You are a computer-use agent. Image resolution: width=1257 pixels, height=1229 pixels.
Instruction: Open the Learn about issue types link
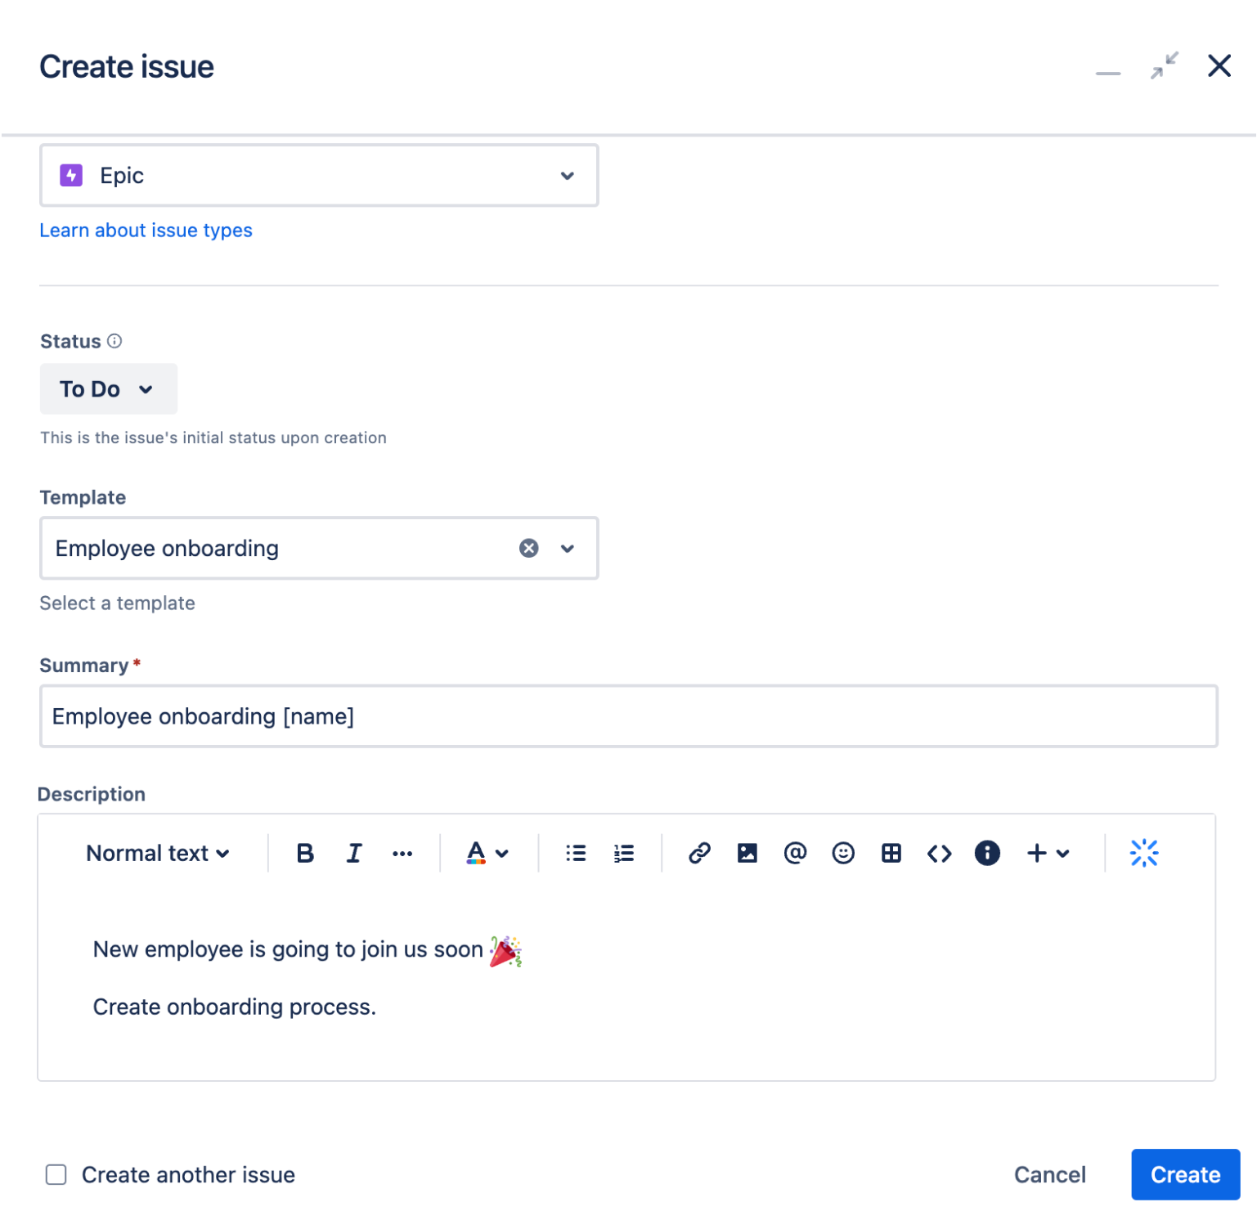point(146,230)
